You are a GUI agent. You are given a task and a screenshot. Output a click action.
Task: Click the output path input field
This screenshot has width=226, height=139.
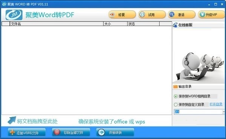[x=198, y=112]
